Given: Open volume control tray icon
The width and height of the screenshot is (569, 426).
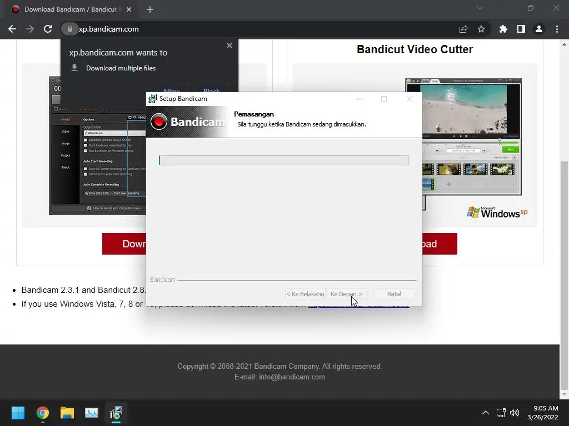Looking at the screenshot, I should click(x=515, y=413).
